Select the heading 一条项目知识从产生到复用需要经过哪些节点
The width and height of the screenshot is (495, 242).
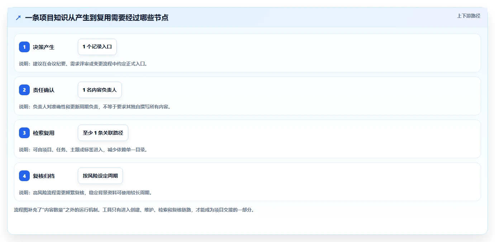(97, 18)
